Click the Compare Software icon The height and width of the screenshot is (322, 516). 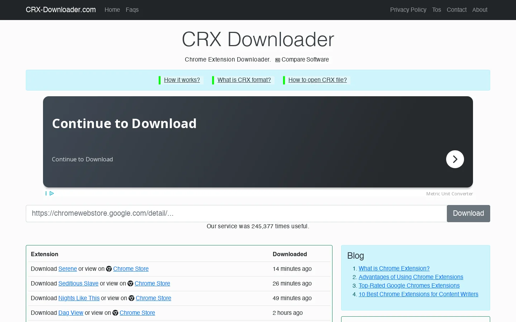278,60
